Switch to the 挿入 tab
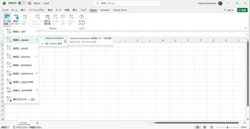The image size is (250, 129). 23,10
